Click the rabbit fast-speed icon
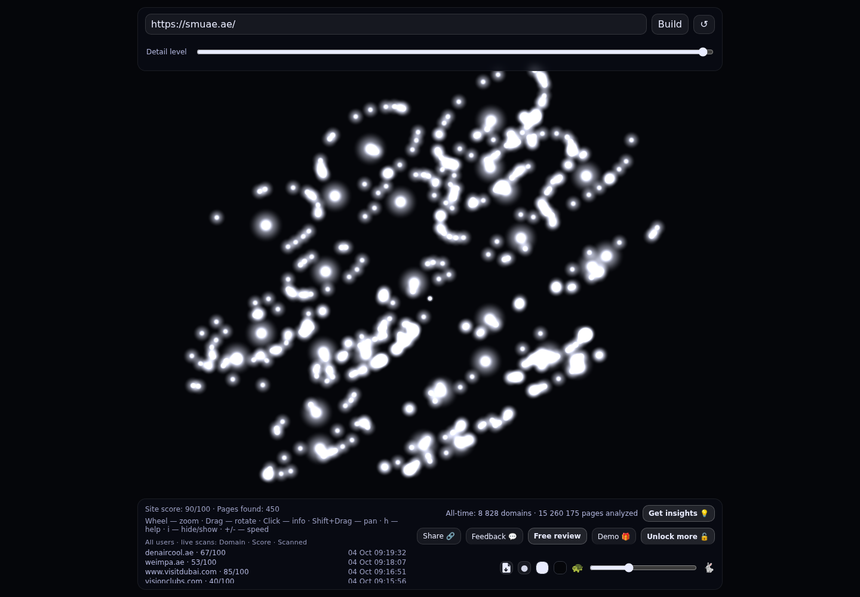 tap(709, 568)
